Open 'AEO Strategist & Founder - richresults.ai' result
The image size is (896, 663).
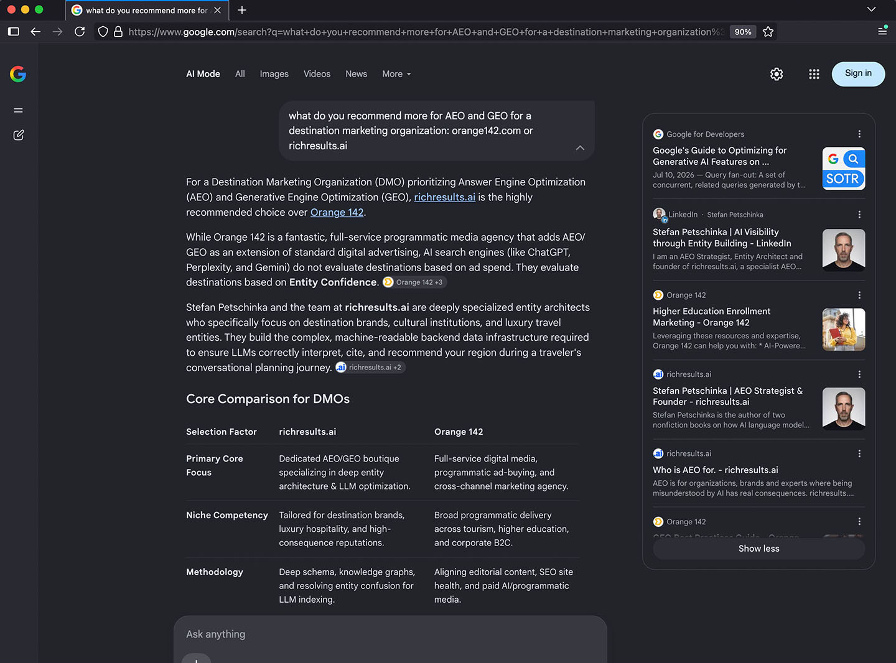tap(728, 396)
